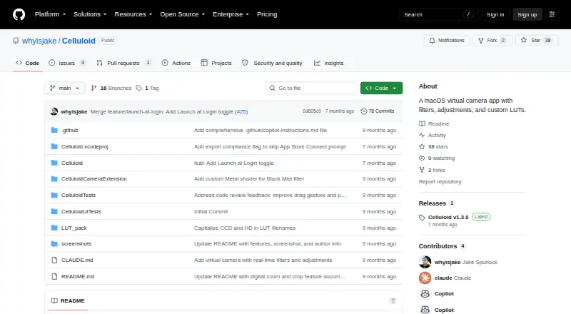Viewport: 571px width, 314px height.
Task: Click the tag icon beside 1 Tag
Action: tap(138, 88)
